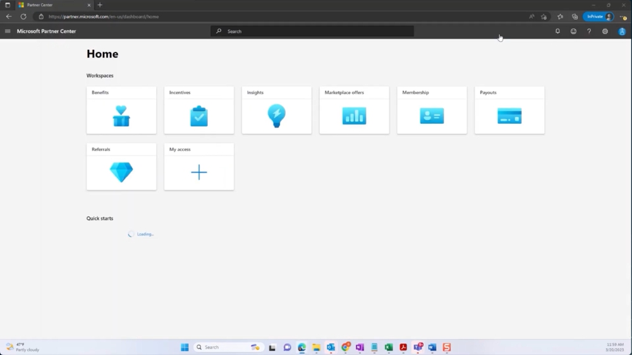Click the Insights tile label
The width and height of the screenshot is (632, 355).
tap(255, 92)
